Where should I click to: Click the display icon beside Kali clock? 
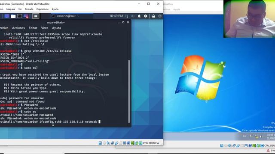tap(126, 16)
